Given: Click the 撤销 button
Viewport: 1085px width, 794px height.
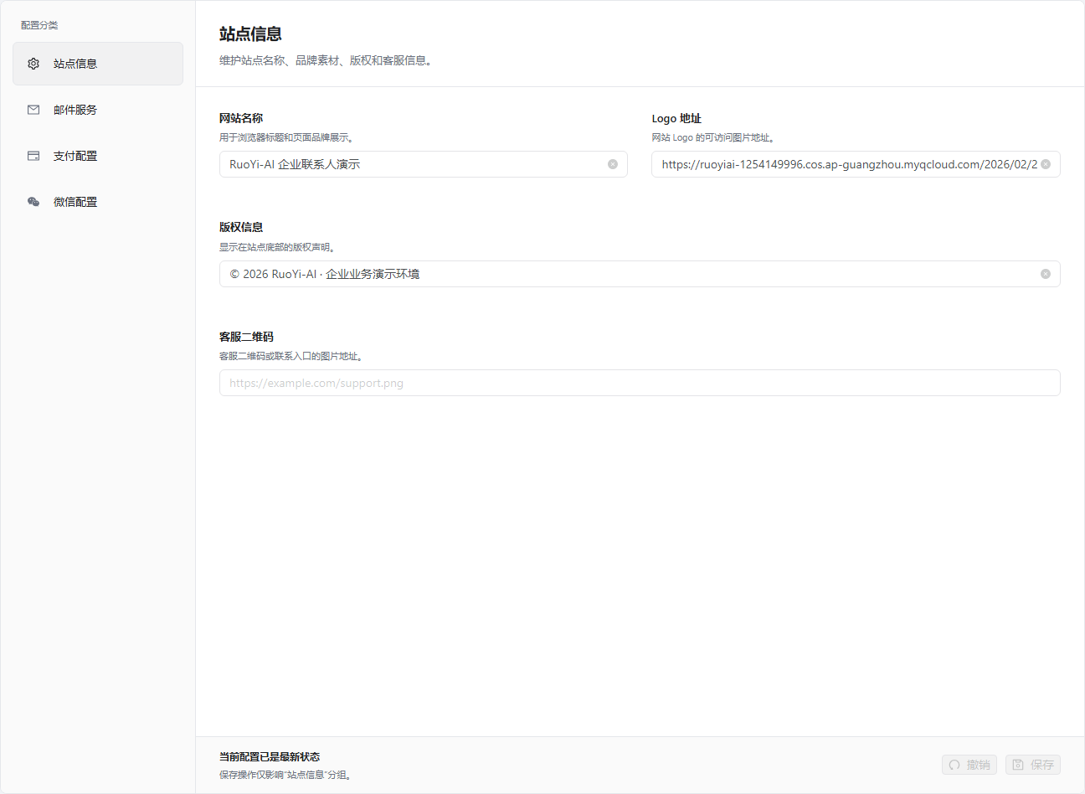Looking at the screenshot, I should point(969,765).
